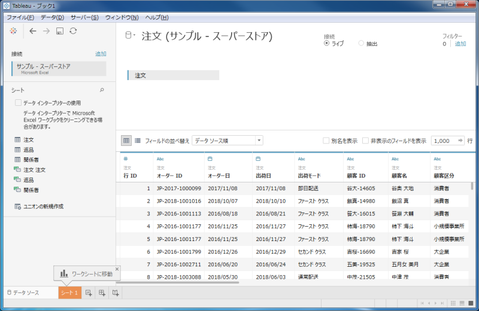
Task: Go back with the left arrow icon
Action: click(x=33, y=31)
